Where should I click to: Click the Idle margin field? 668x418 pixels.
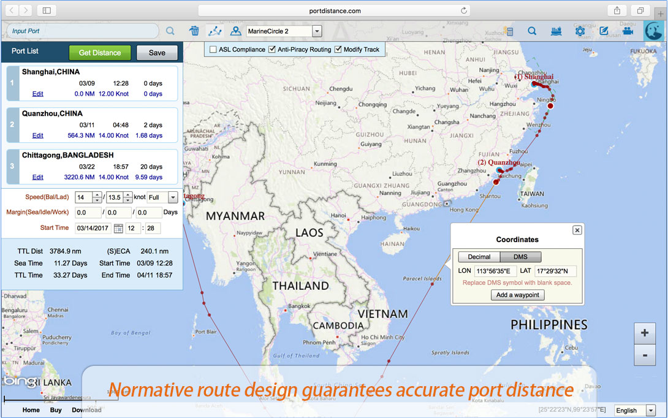point(118,213)
